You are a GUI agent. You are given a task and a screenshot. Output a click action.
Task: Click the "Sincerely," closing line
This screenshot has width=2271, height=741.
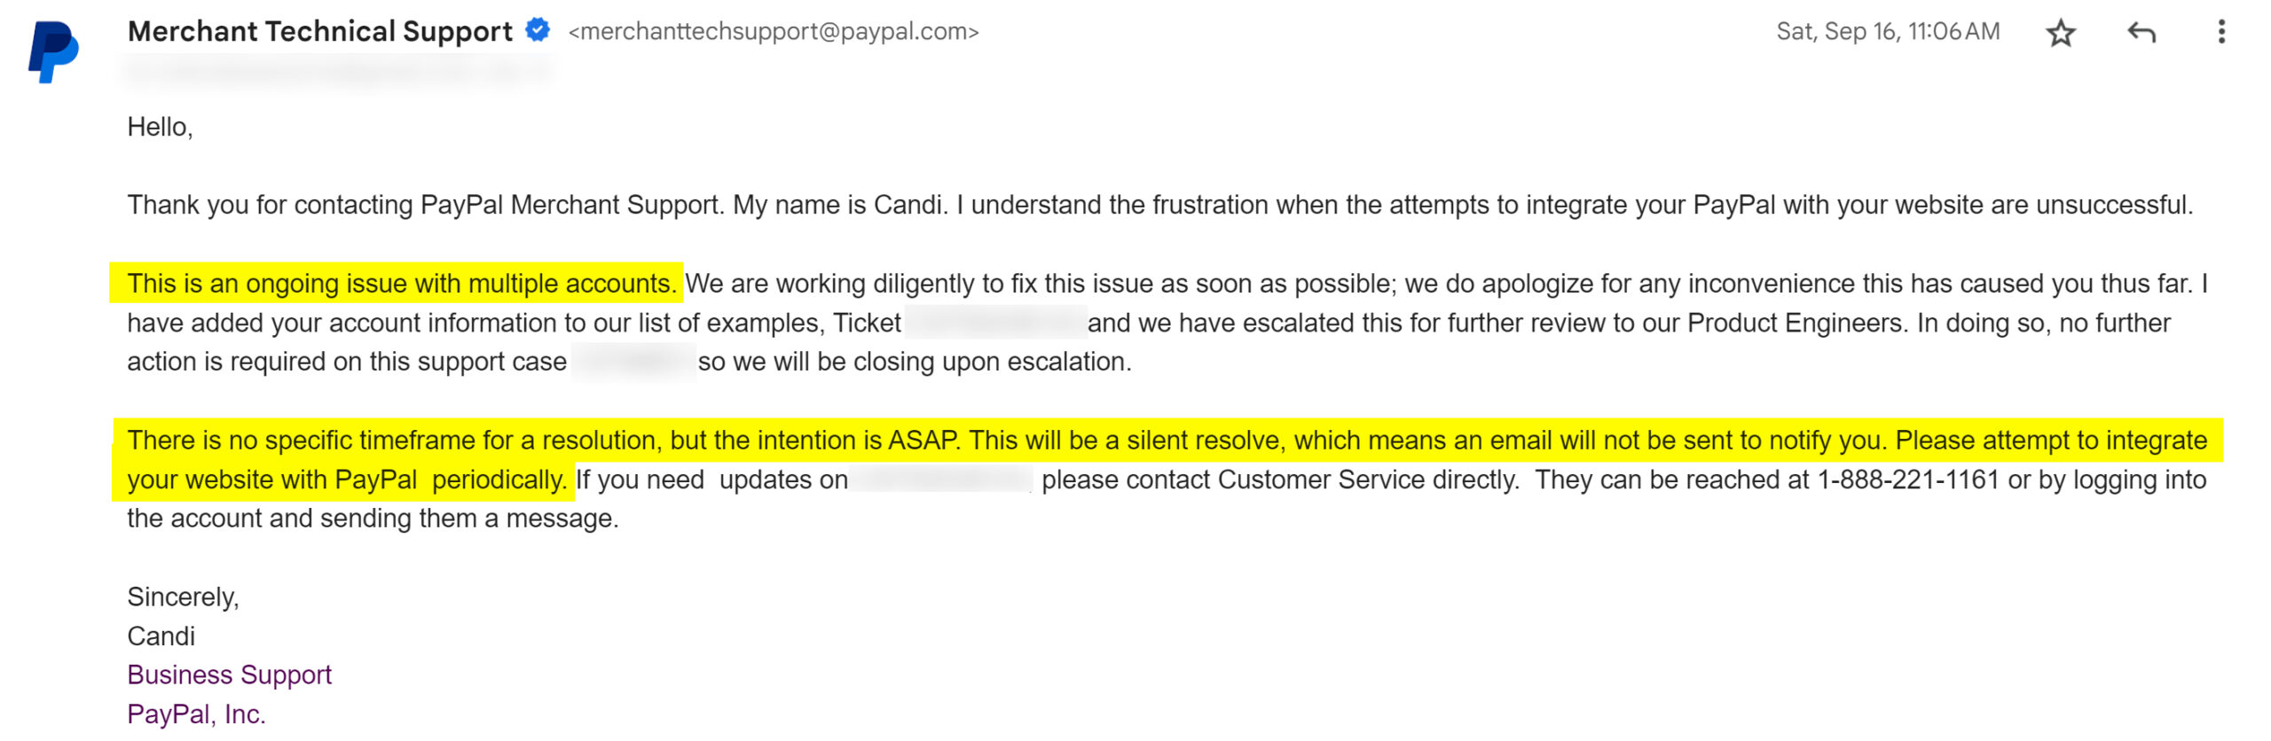tap(183, 597)
